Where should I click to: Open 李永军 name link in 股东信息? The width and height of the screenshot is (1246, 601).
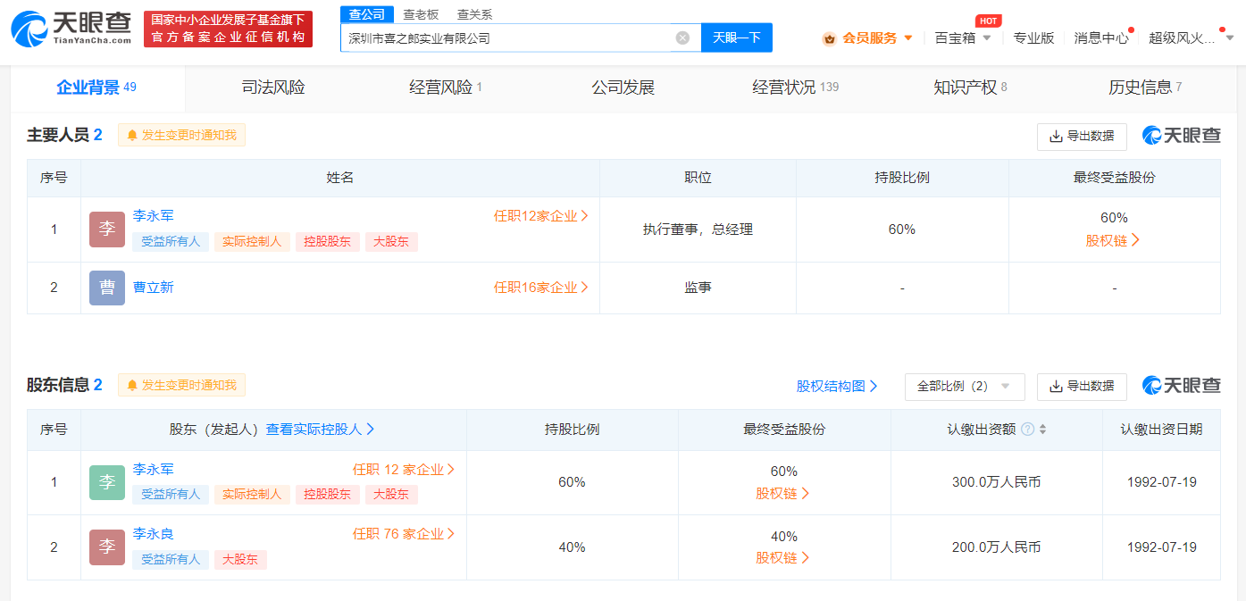154,469
